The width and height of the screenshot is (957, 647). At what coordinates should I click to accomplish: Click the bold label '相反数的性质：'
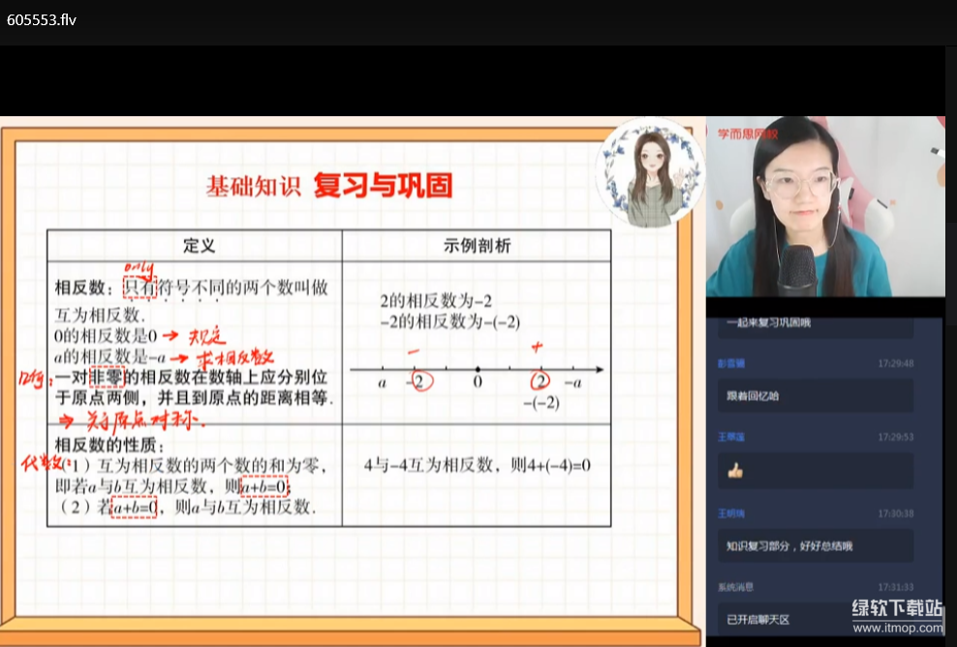pyautogui.click(x=109, y=445)
